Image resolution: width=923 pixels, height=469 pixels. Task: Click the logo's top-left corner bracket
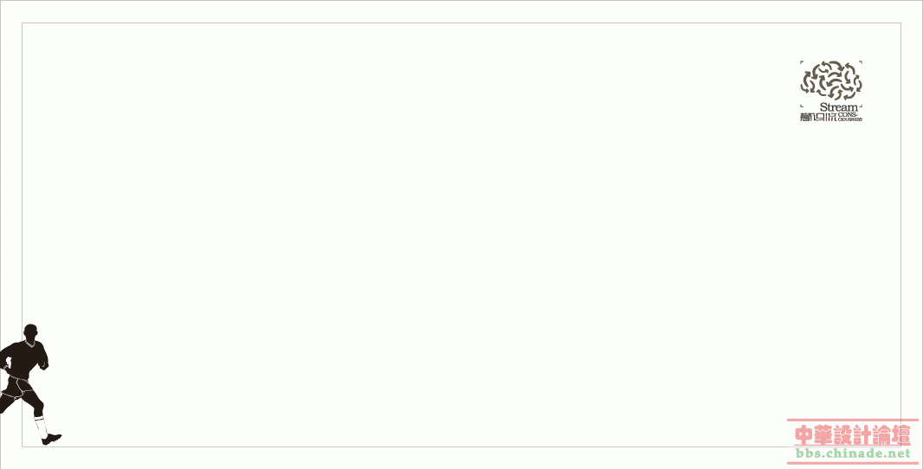pos(802,61)
